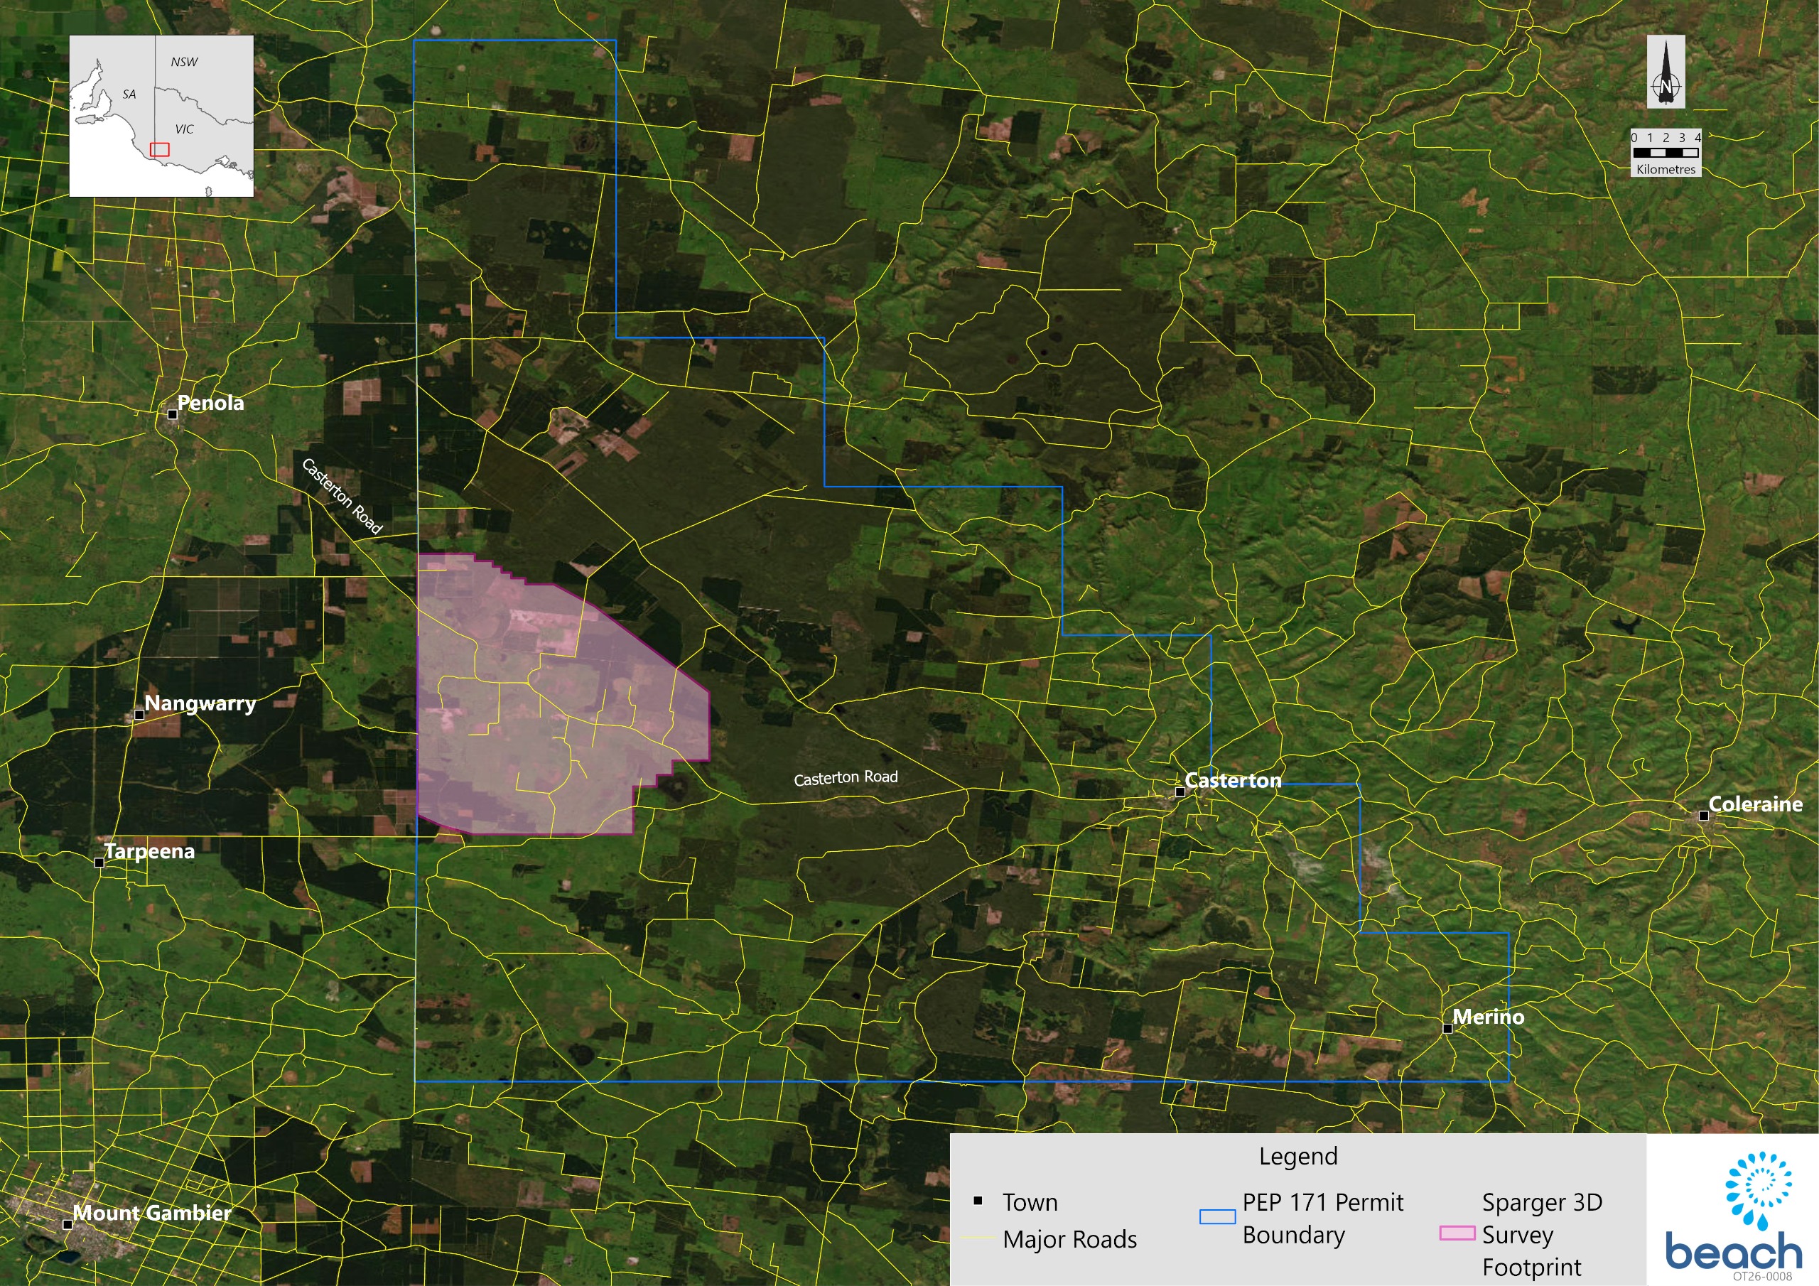This screenshot has height=1286, width=1819.
Task: Click the Sparger 3D pink legend swatch
Action: pos(1457,1233)
